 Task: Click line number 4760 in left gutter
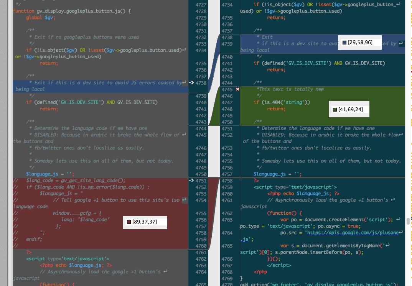click(x=201, y=246)
